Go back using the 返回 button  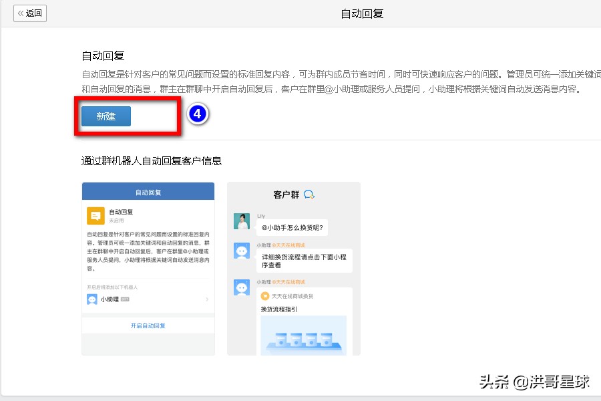point(29,13)
